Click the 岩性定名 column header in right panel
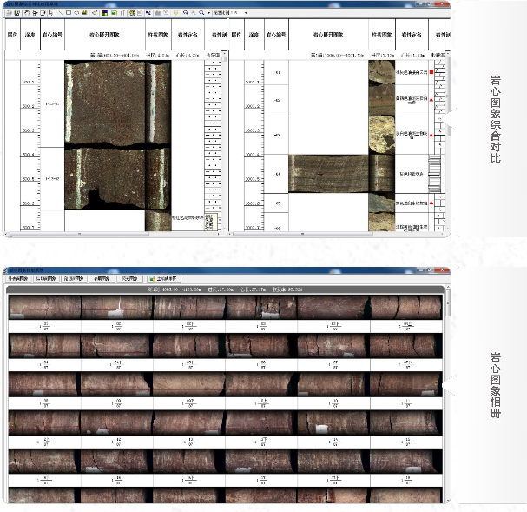Screen dimensions: 527x512 click(407, 36)
